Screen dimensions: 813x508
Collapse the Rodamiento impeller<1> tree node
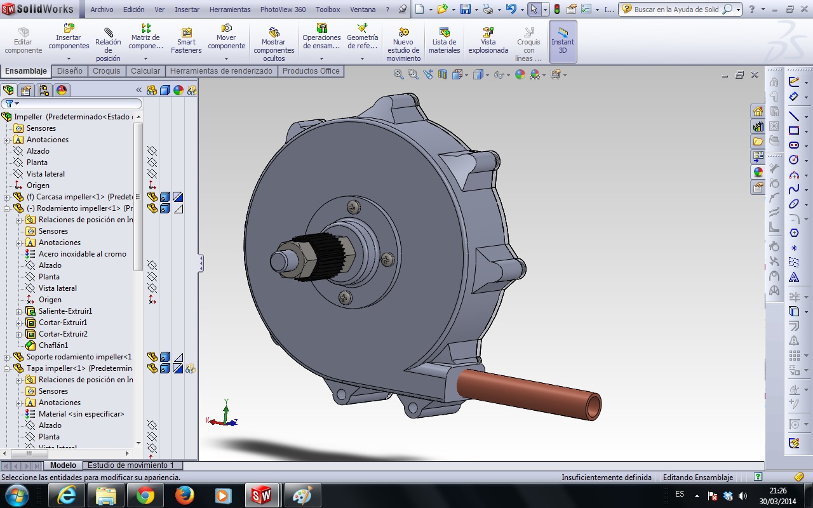point(7,208)
